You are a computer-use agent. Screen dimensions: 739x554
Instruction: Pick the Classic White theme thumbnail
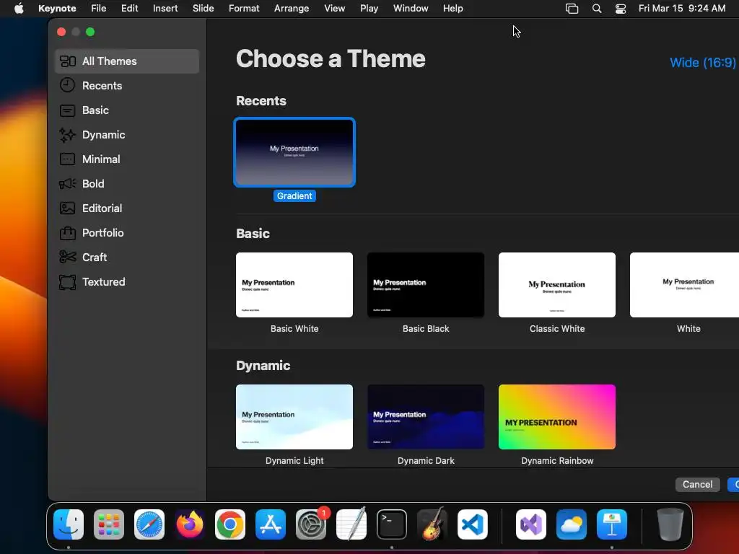(557, 285)
